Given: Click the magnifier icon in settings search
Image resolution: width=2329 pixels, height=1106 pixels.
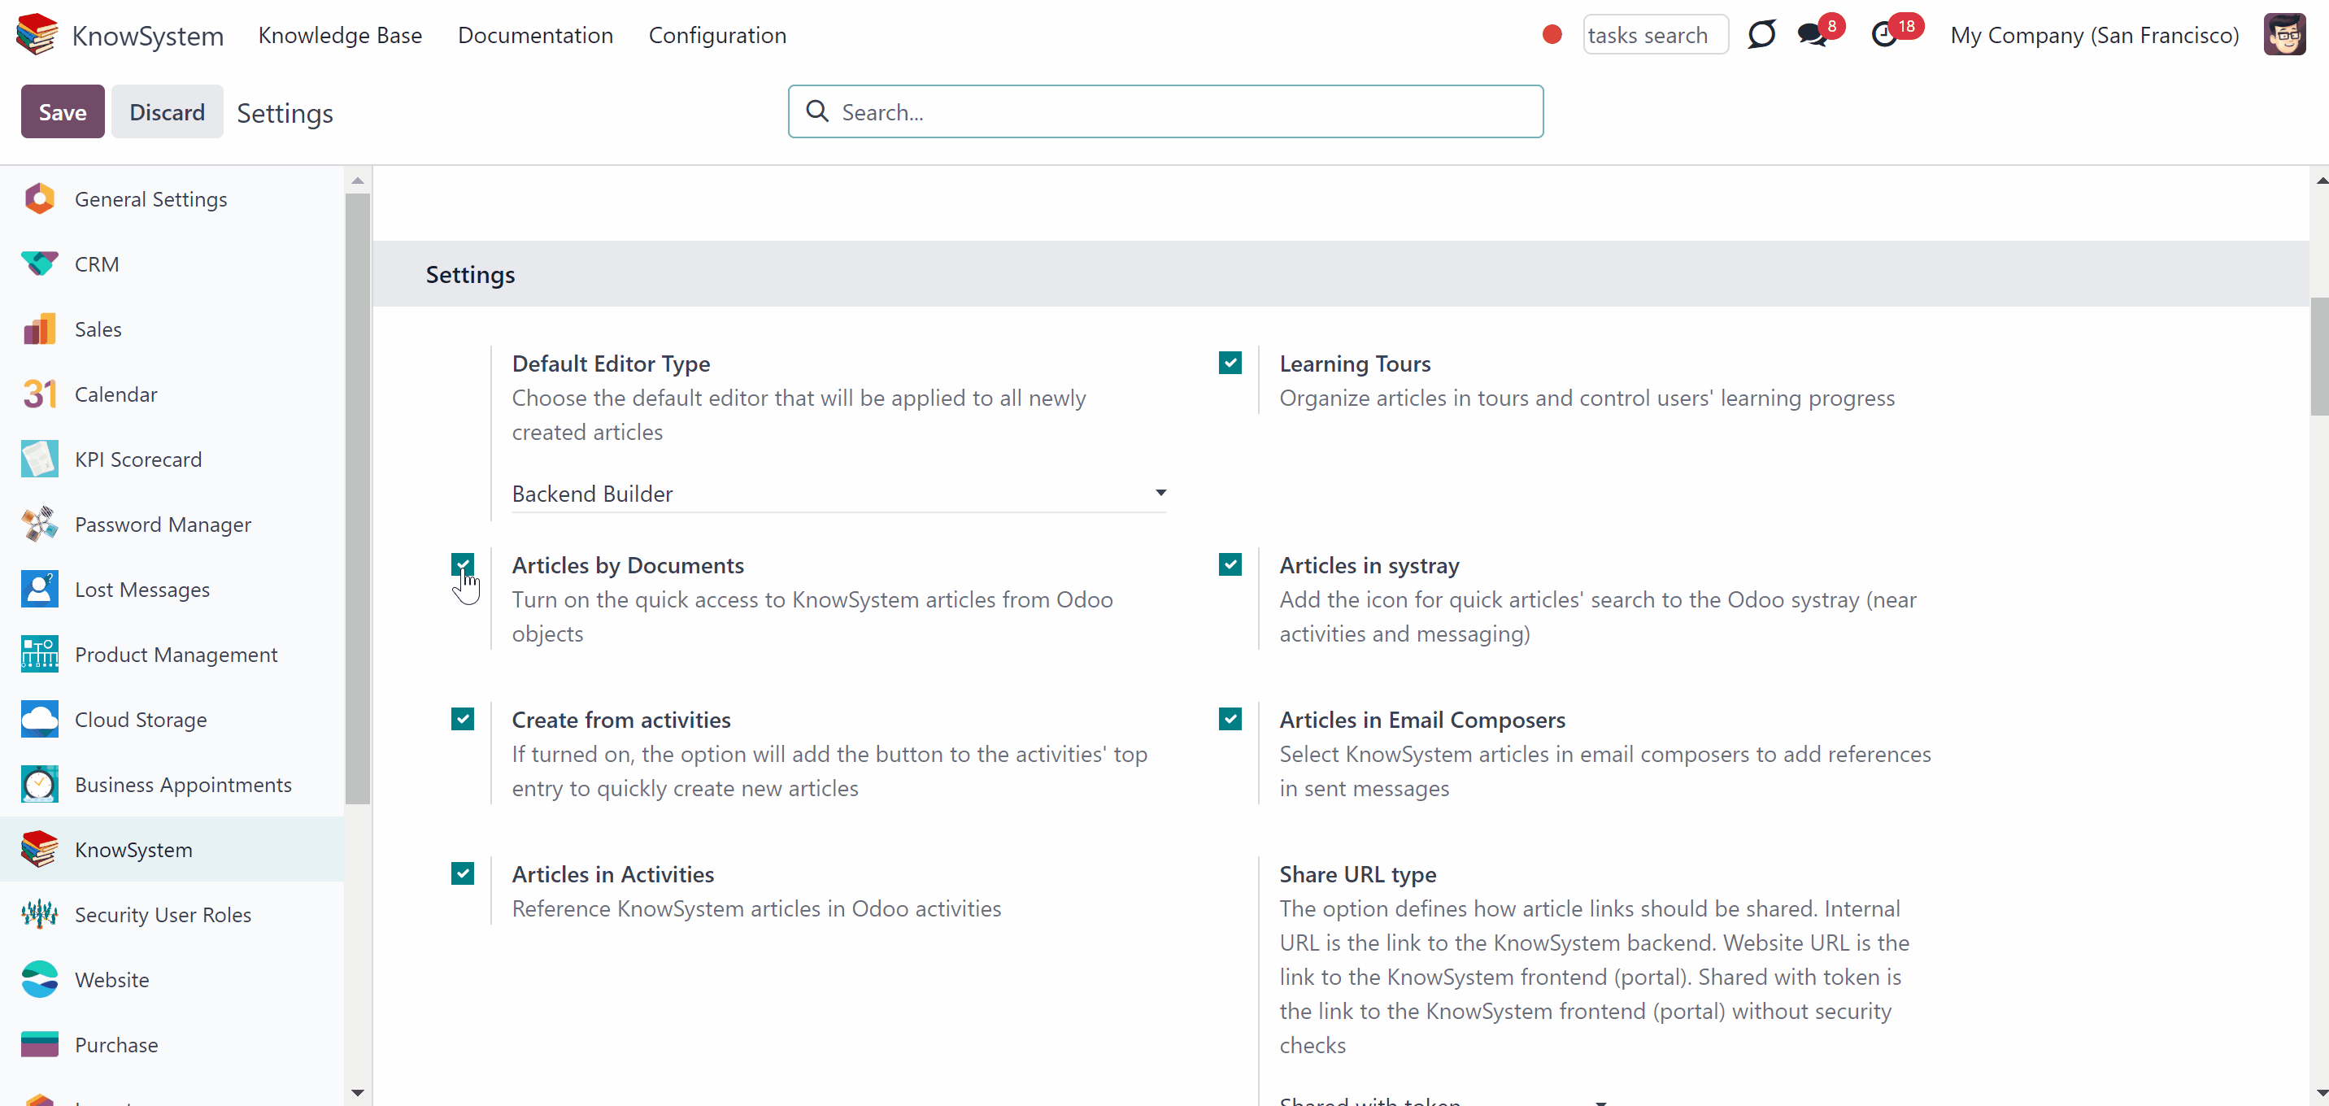Looking at the screenshot, I should coord(817,111).
